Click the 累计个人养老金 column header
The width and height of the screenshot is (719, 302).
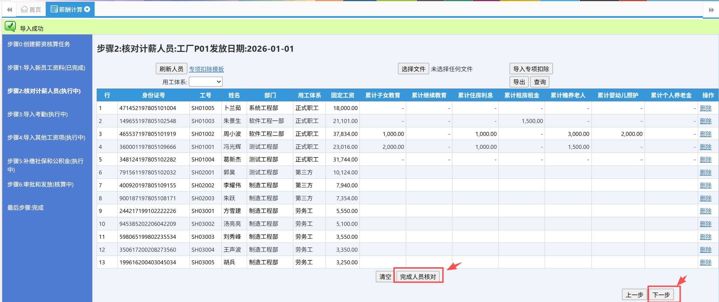pyautogui.click(x=671, y=95)
